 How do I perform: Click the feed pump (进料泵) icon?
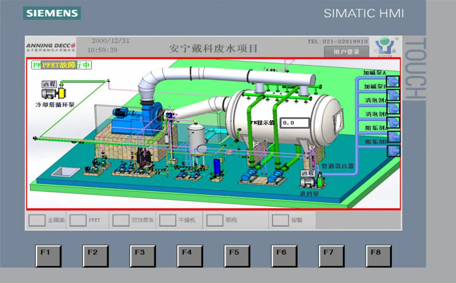point(313,182)
